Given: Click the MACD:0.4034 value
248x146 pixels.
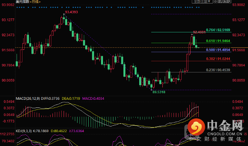Looking at the screenshot, I should [93, 99].
